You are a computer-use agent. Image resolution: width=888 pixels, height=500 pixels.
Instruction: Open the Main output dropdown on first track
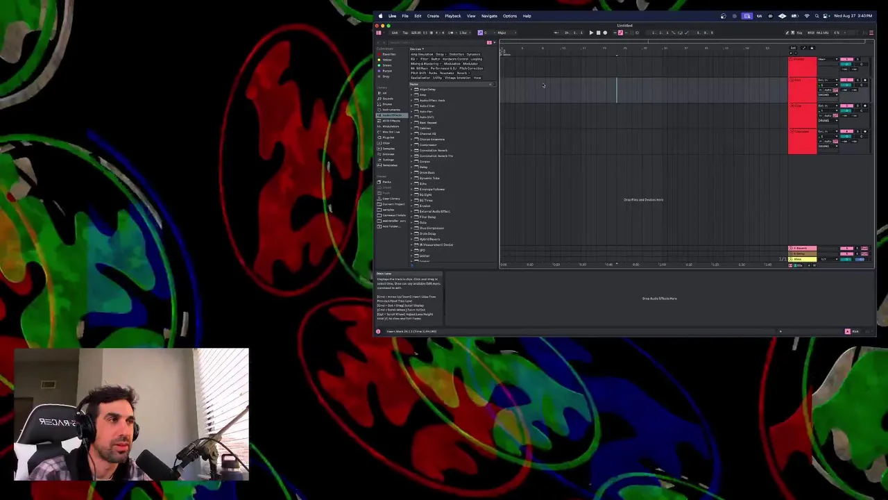pyautogui.click(x=828, y=59)
